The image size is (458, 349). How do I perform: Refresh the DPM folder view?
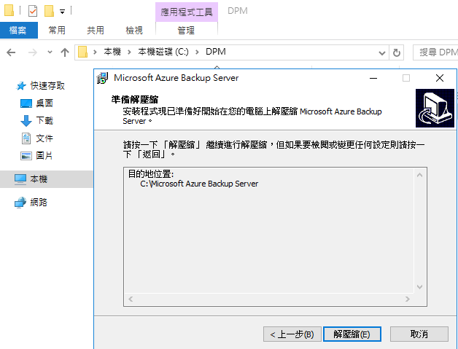click(x=396, y=52)
